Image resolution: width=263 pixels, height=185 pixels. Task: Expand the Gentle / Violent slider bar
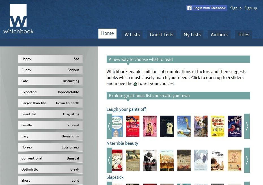point(50,125)
